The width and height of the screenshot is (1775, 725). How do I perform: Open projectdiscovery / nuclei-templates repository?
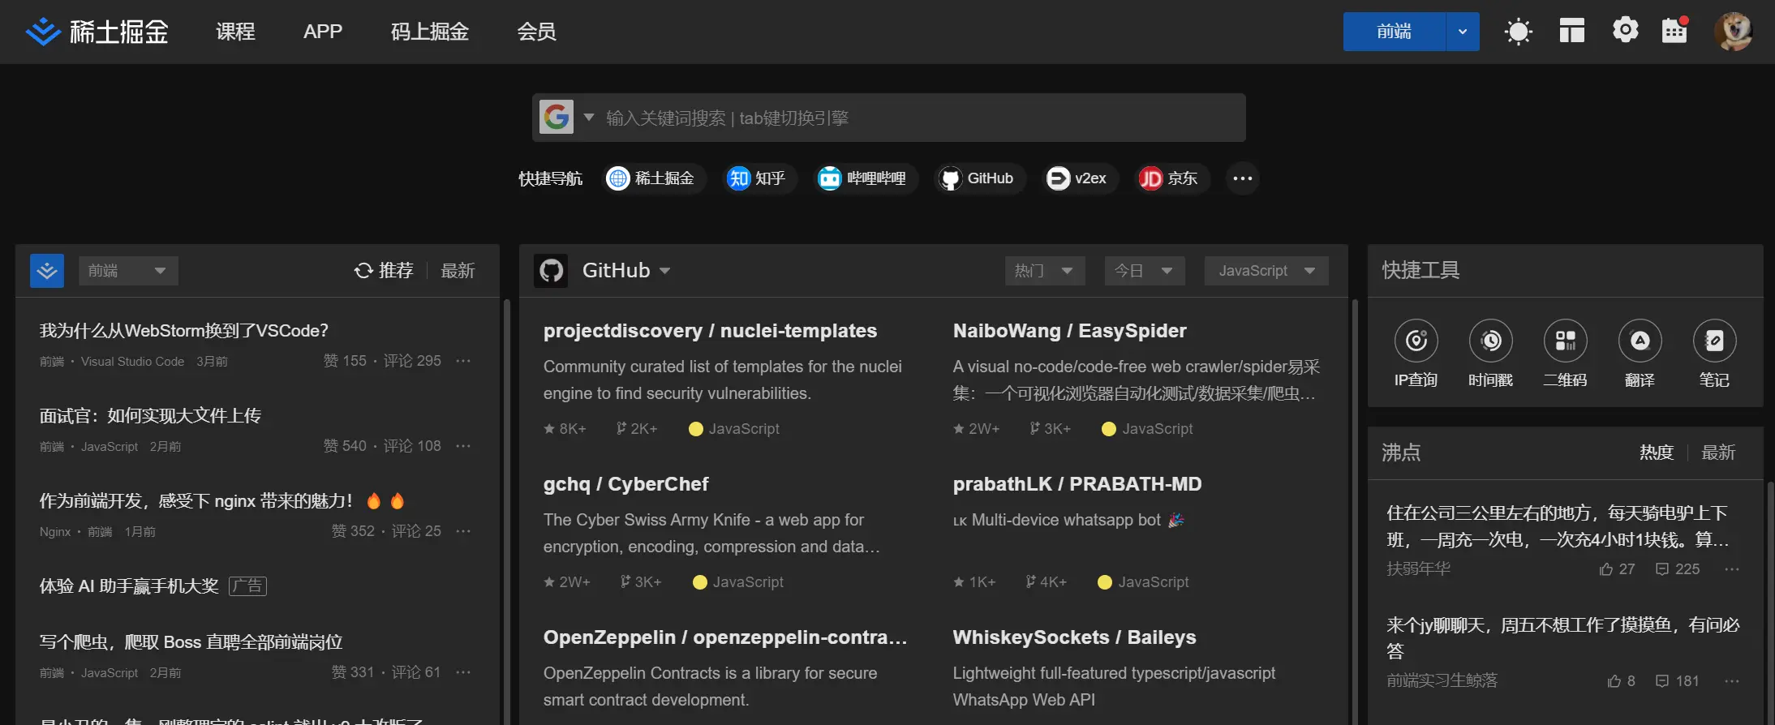click(x=710, y=331)
